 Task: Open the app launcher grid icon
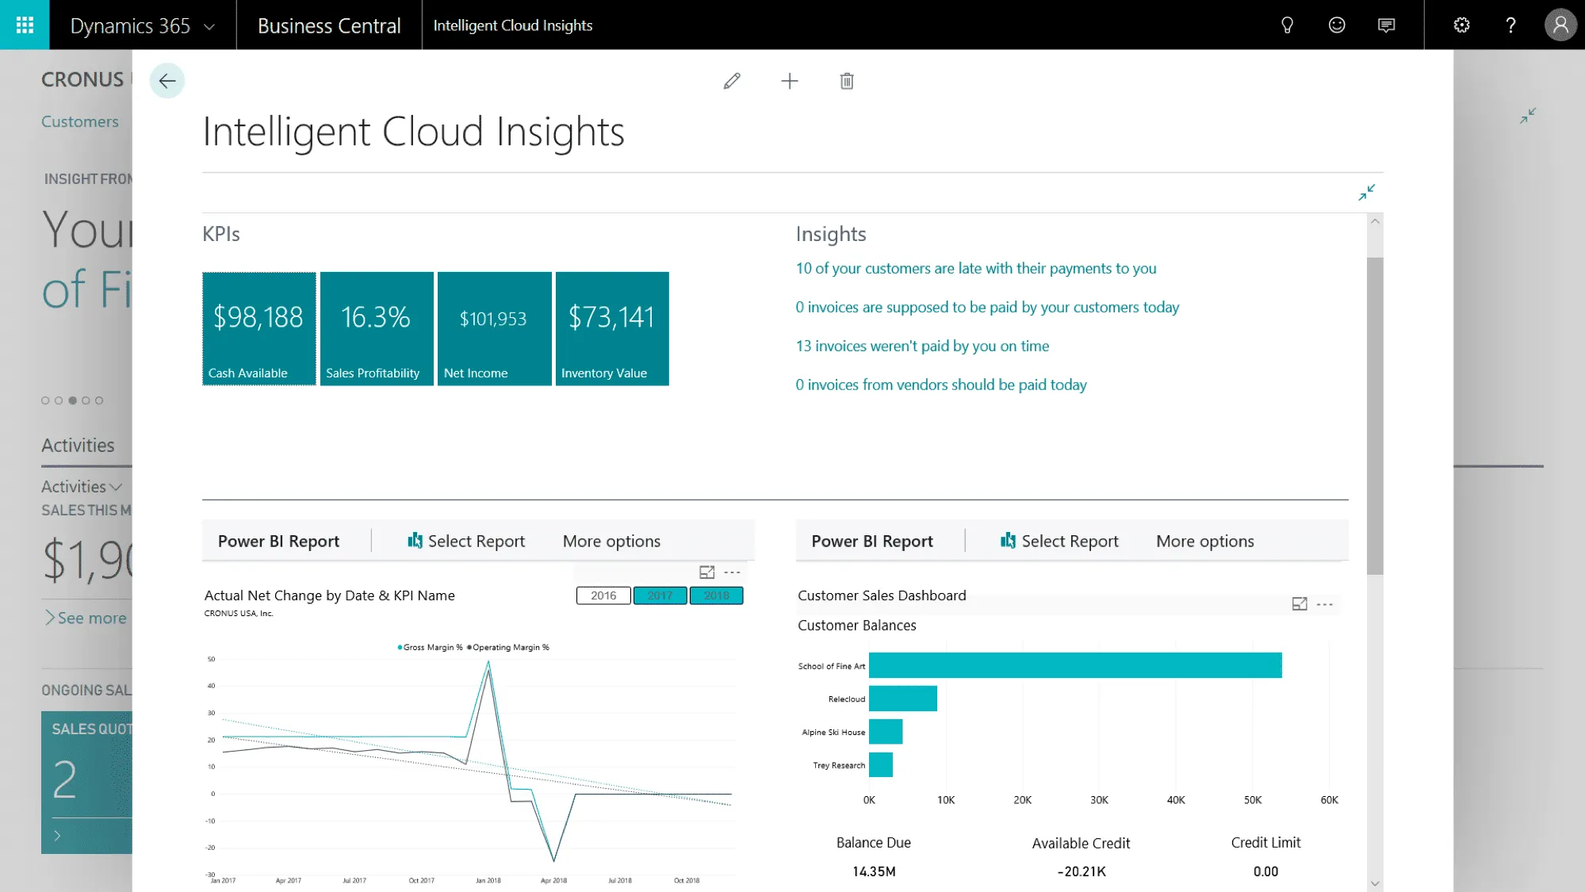pos(24,25)
